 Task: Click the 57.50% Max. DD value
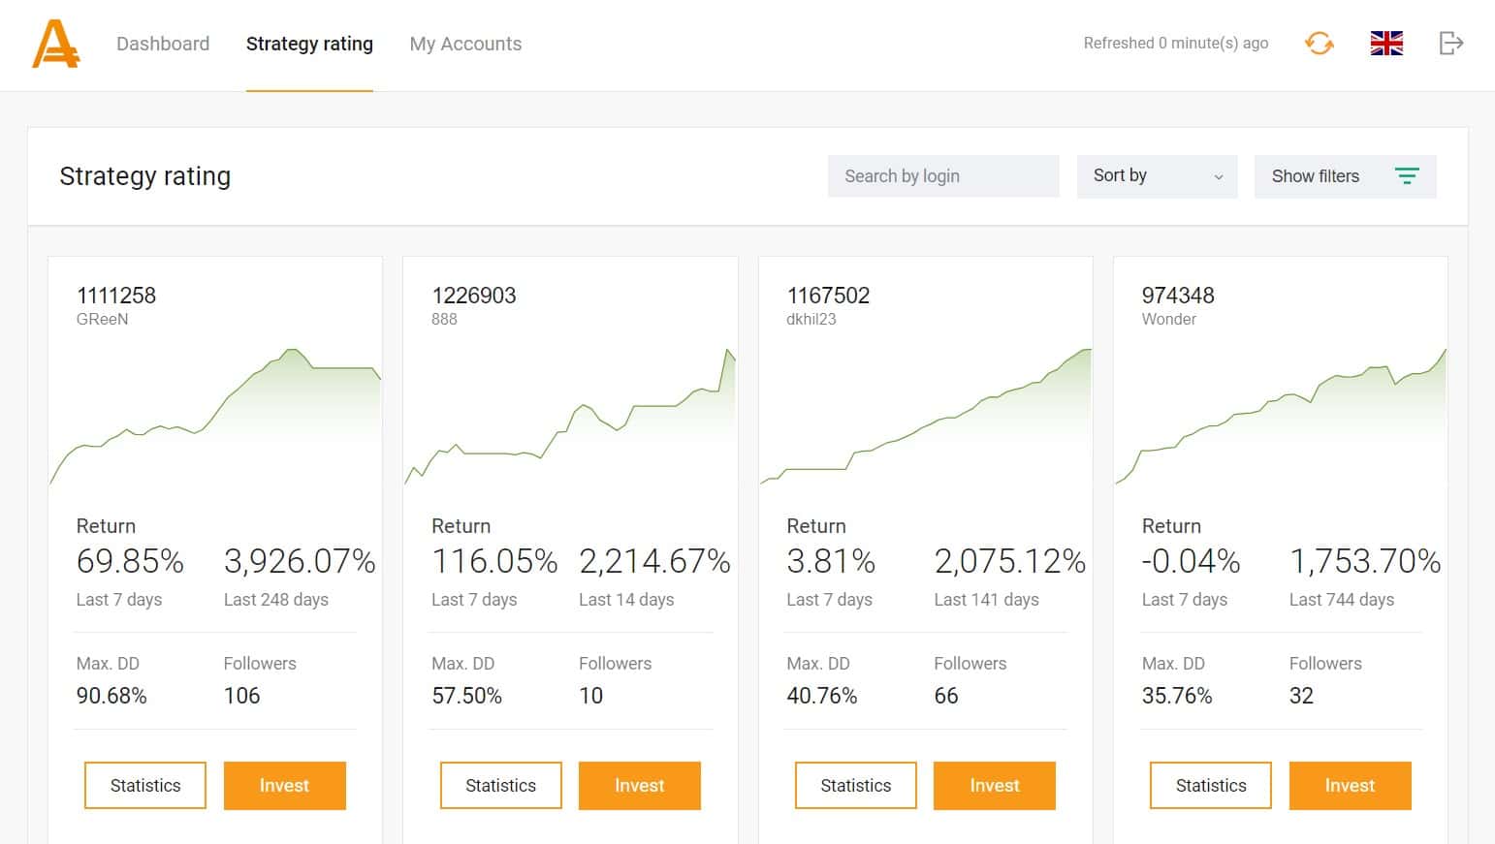(466, 696)
